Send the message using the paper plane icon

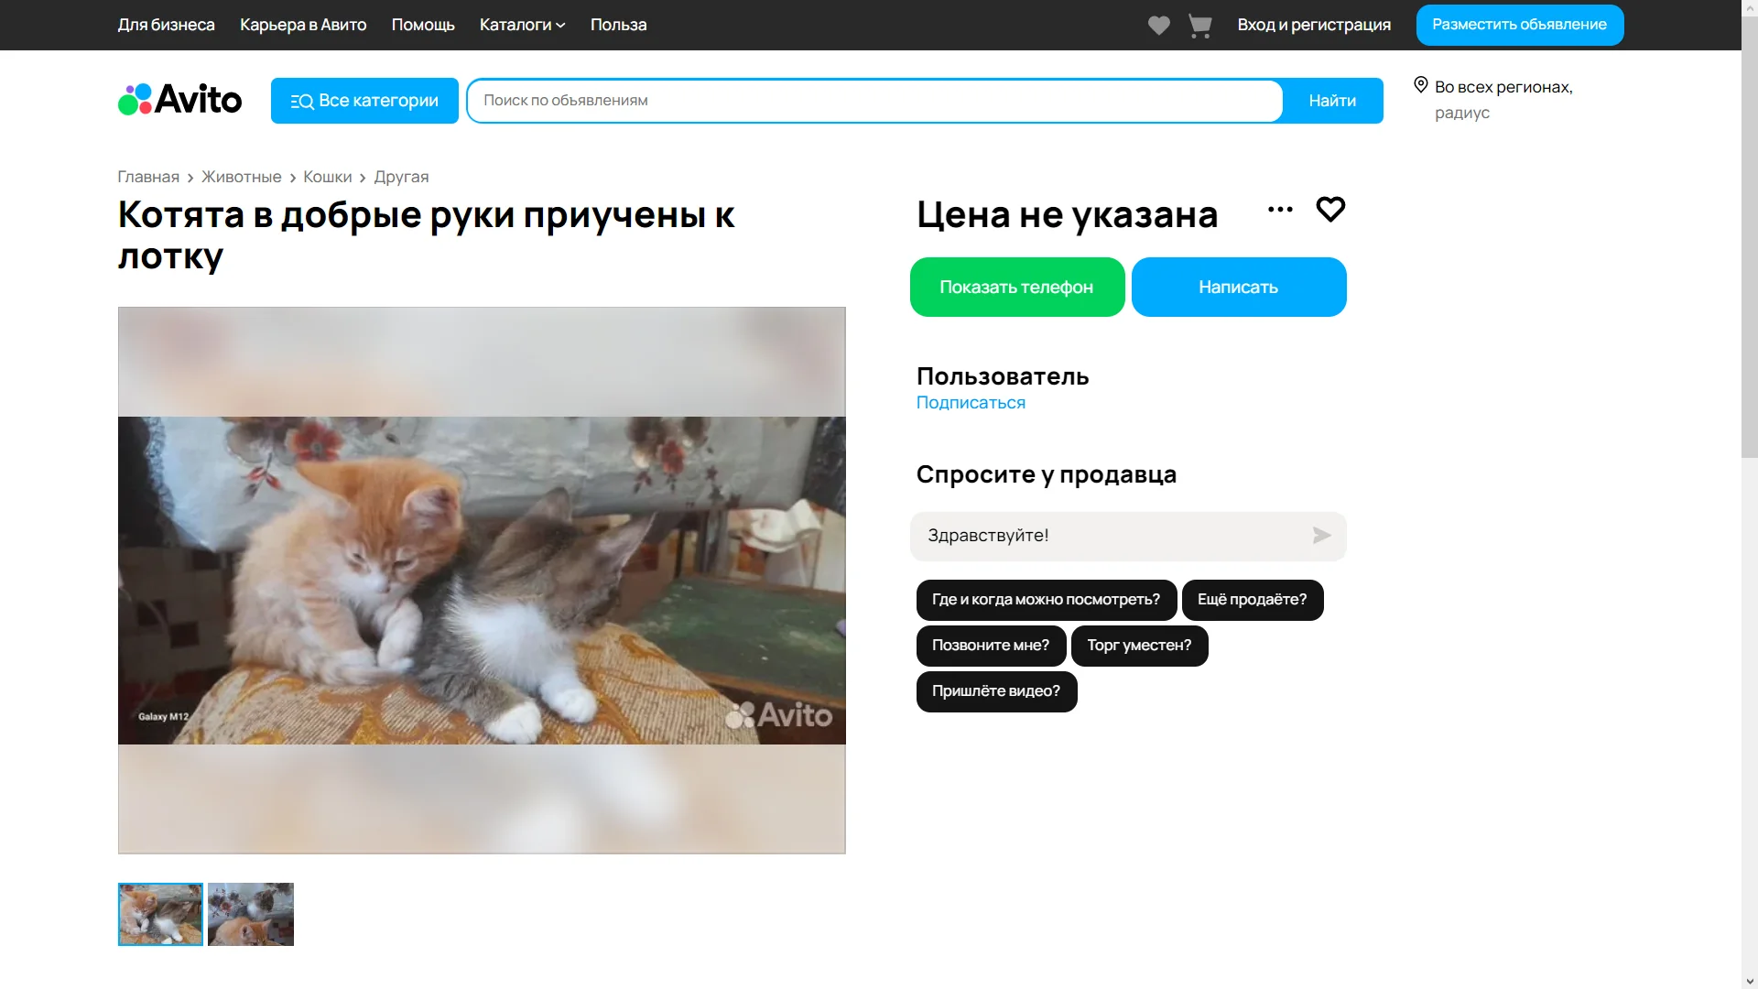coord(1321,536)
